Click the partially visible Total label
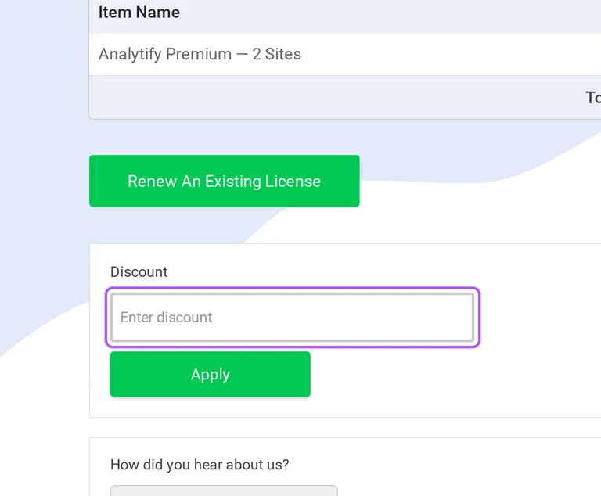Image resolution: width=601 pixels, height=496 pixels. pos(593,97)
